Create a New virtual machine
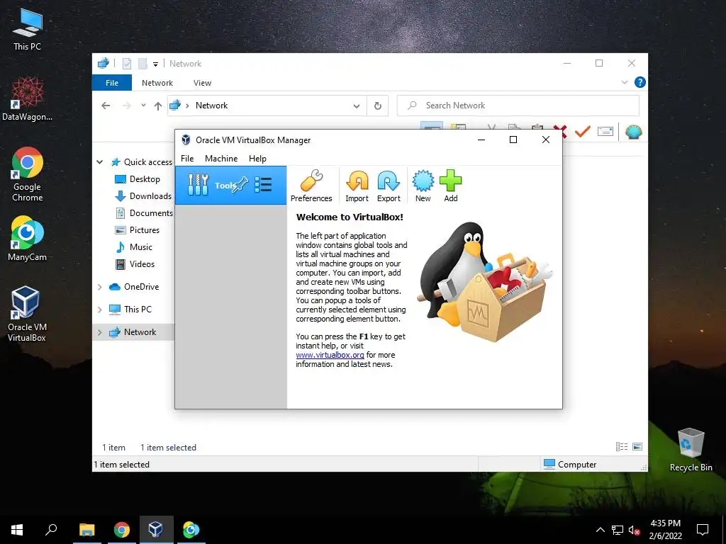726x544 pixels. [423, 186]
